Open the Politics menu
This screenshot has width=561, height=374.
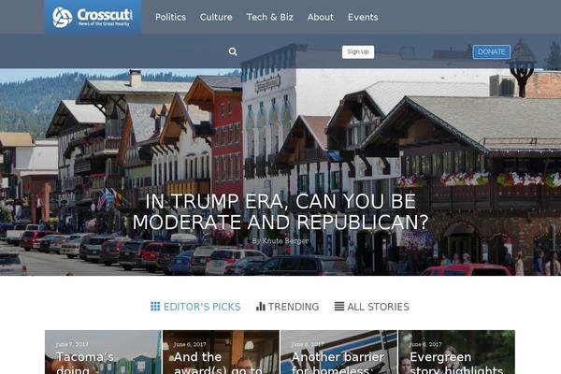click(x=171, y=17)
